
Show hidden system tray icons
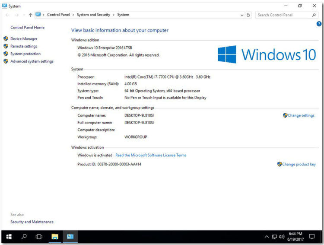click(267, 237)
